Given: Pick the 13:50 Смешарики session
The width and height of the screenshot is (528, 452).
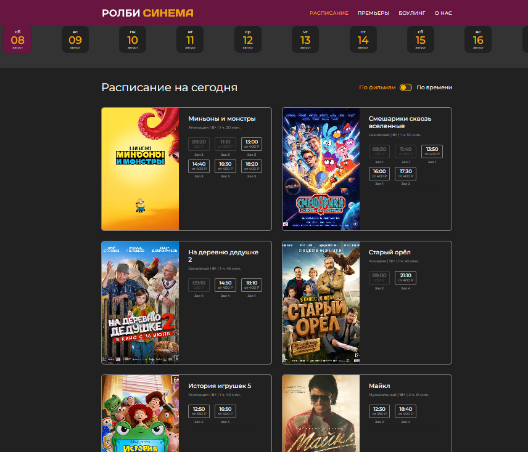Looking at the screenshot, I should pos(432,151).
